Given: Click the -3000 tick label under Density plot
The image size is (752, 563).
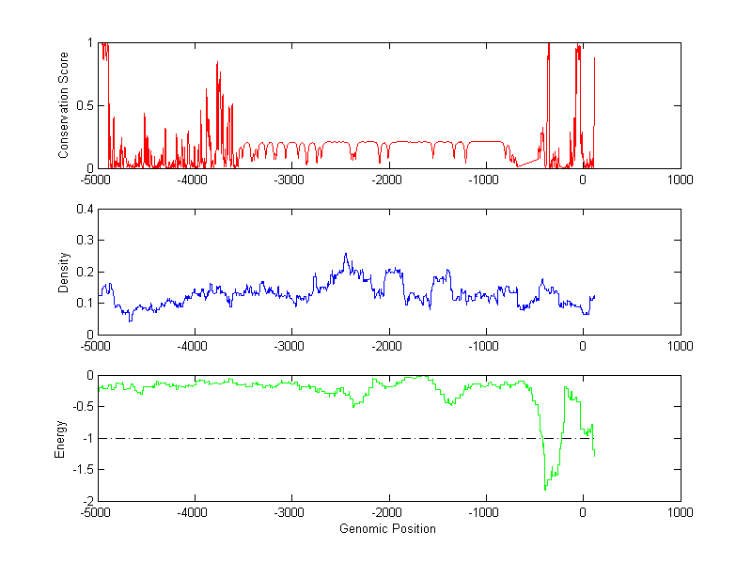Looking at the screenshot, I should 291,346.
